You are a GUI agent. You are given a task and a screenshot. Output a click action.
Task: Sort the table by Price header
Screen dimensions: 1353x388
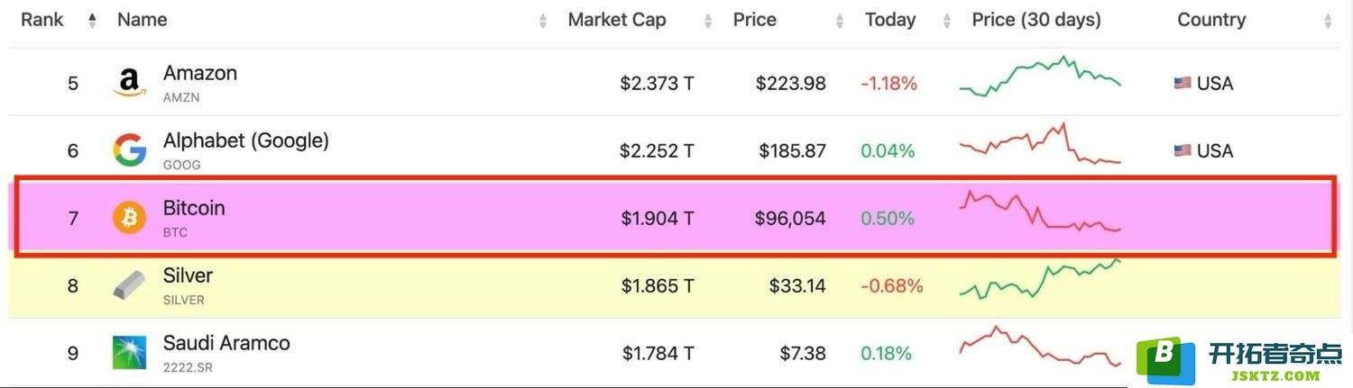[x=755, y=20]
